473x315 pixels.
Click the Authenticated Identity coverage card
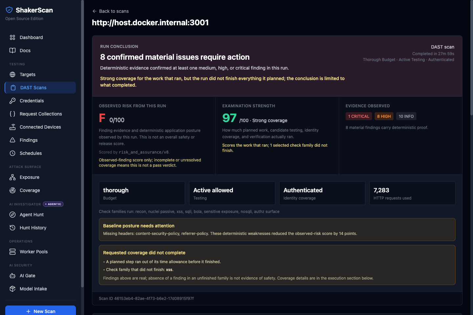click(x=322, y=193)
